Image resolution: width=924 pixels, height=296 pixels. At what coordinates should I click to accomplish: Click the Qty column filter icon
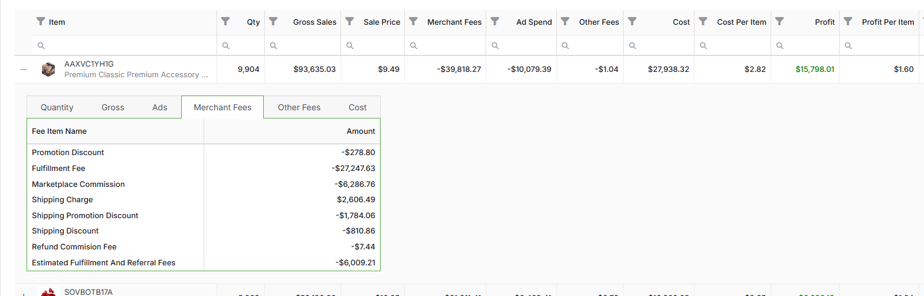click(225, 22)
